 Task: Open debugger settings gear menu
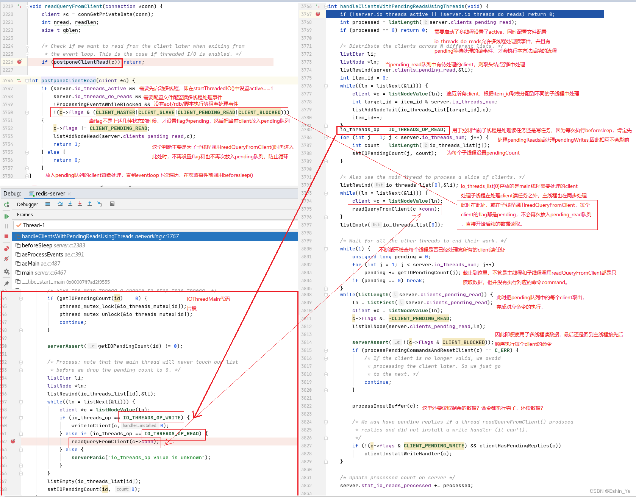point(6,272)
